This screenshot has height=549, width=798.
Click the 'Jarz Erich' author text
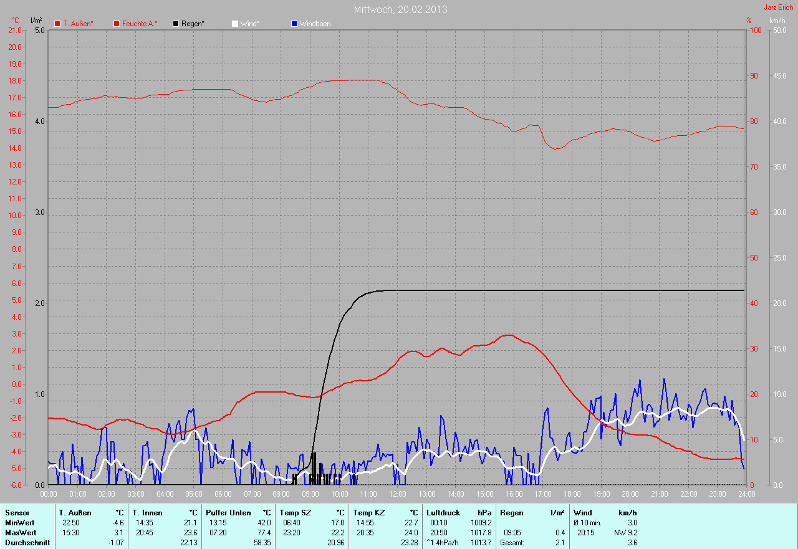click(779, 7)
